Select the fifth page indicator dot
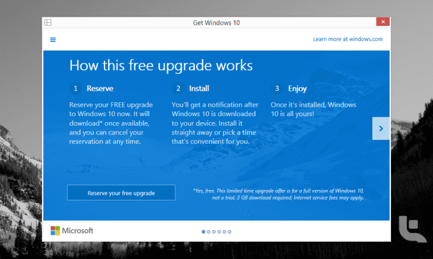 click(224, 232)
